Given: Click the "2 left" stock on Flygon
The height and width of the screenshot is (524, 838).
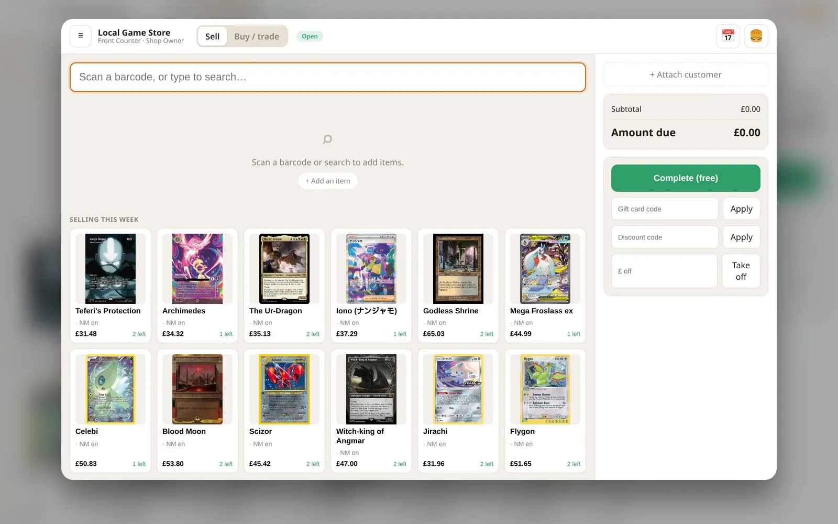Looking at the screenshot, I should click(574, 464).
